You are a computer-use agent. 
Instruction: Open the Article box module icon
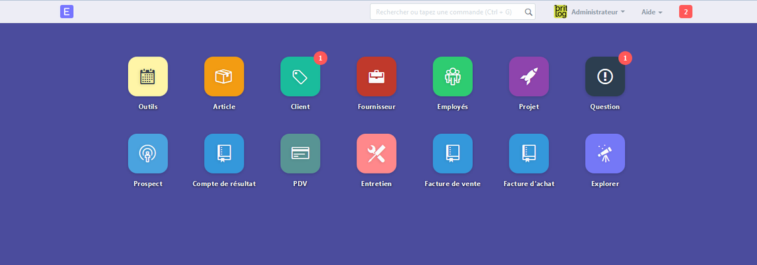click(x=224, y=77)
